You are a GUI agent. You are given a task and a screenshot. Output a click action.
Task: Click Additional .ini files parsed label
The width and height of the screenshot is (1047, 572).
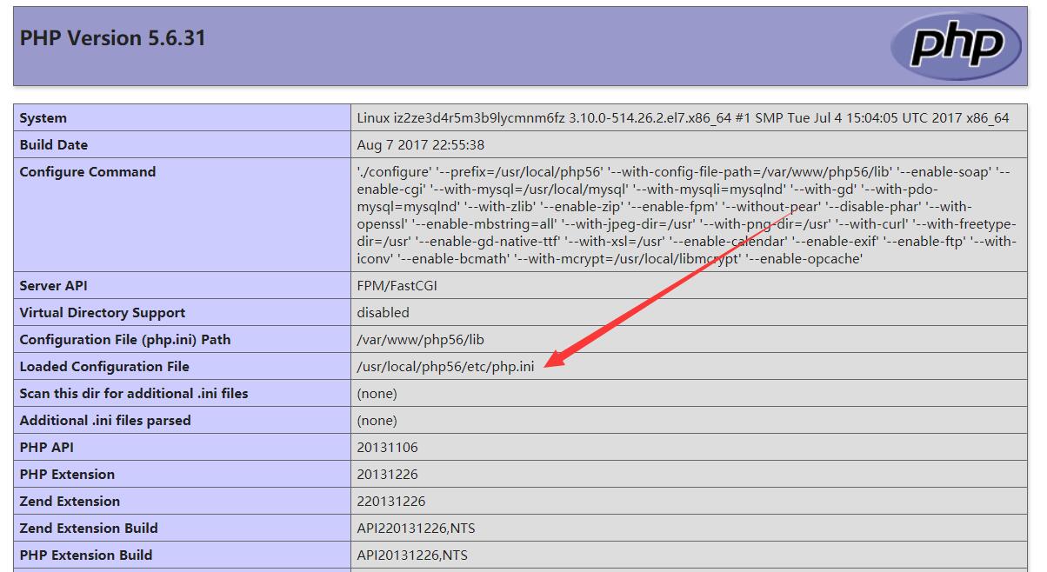click(105, 421)
